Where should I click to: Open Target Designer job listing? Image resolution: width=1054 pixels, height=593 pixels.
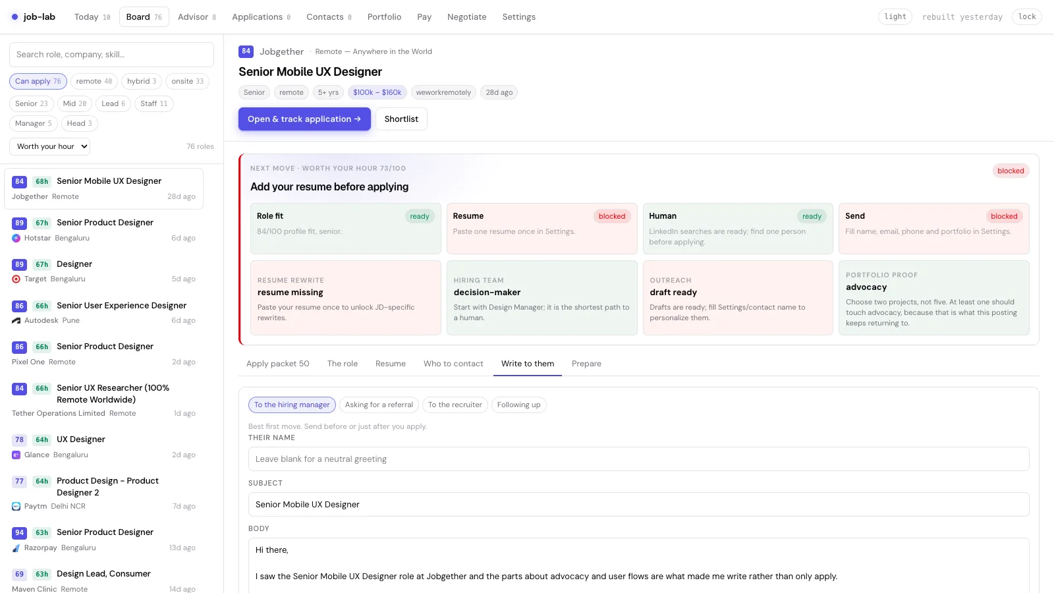click(x=104, y=271)
